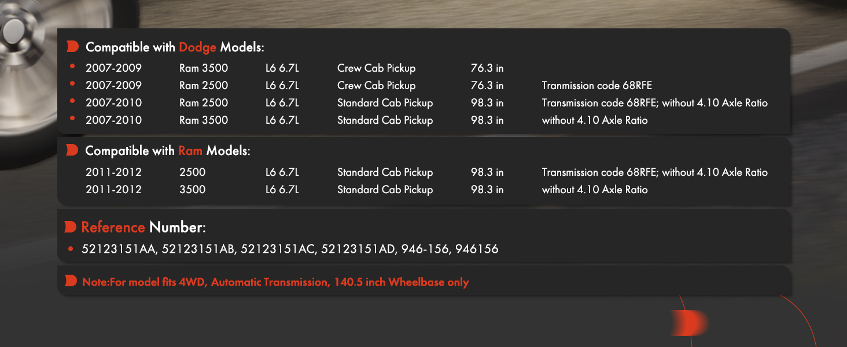Click the 76.3 in value for Ram 3500

[x=487, y=68]
